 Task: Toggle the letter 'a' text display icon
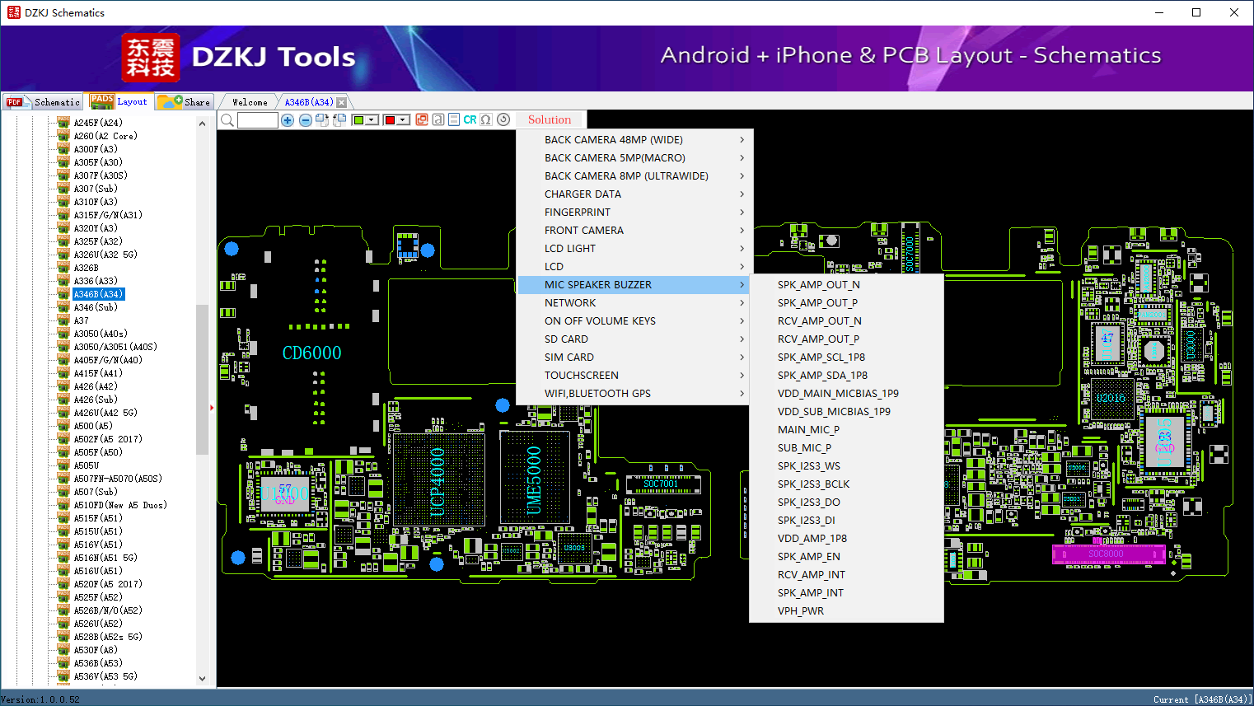[x=438, y=119]
